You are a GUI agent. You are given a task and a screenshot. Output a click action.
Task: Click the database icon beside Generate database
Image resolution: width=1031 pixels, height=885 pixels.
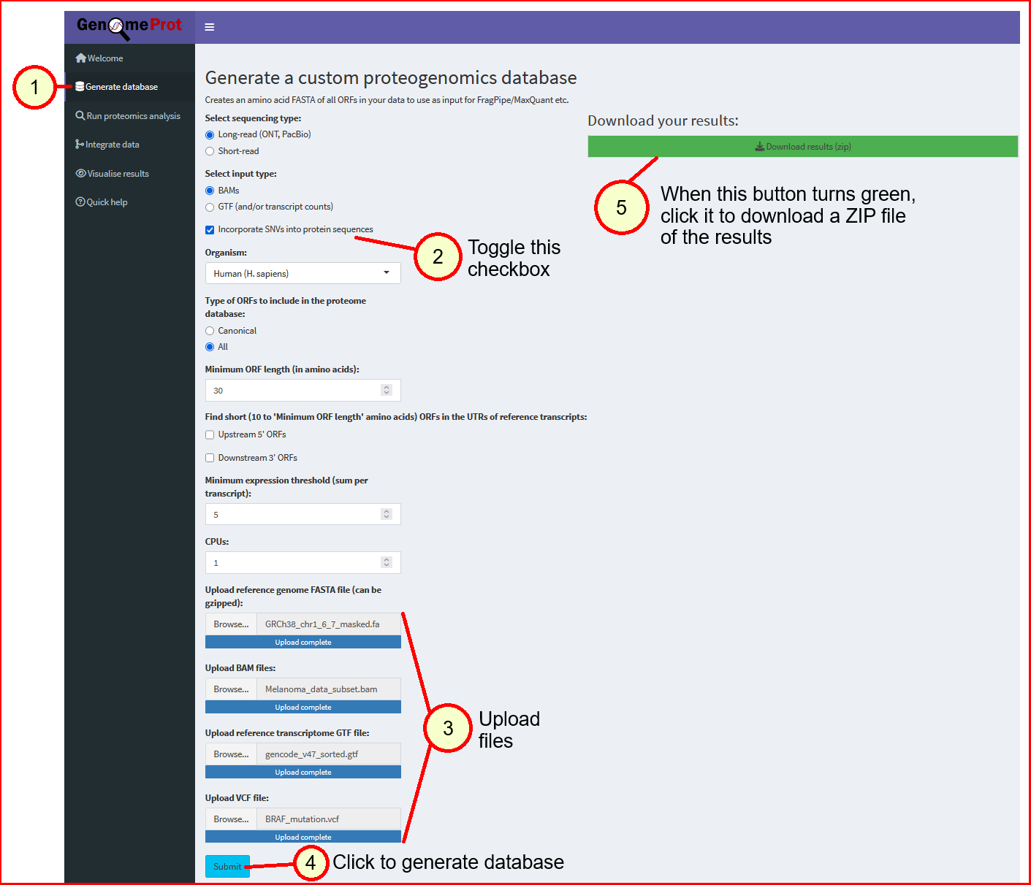coord(80,86)
